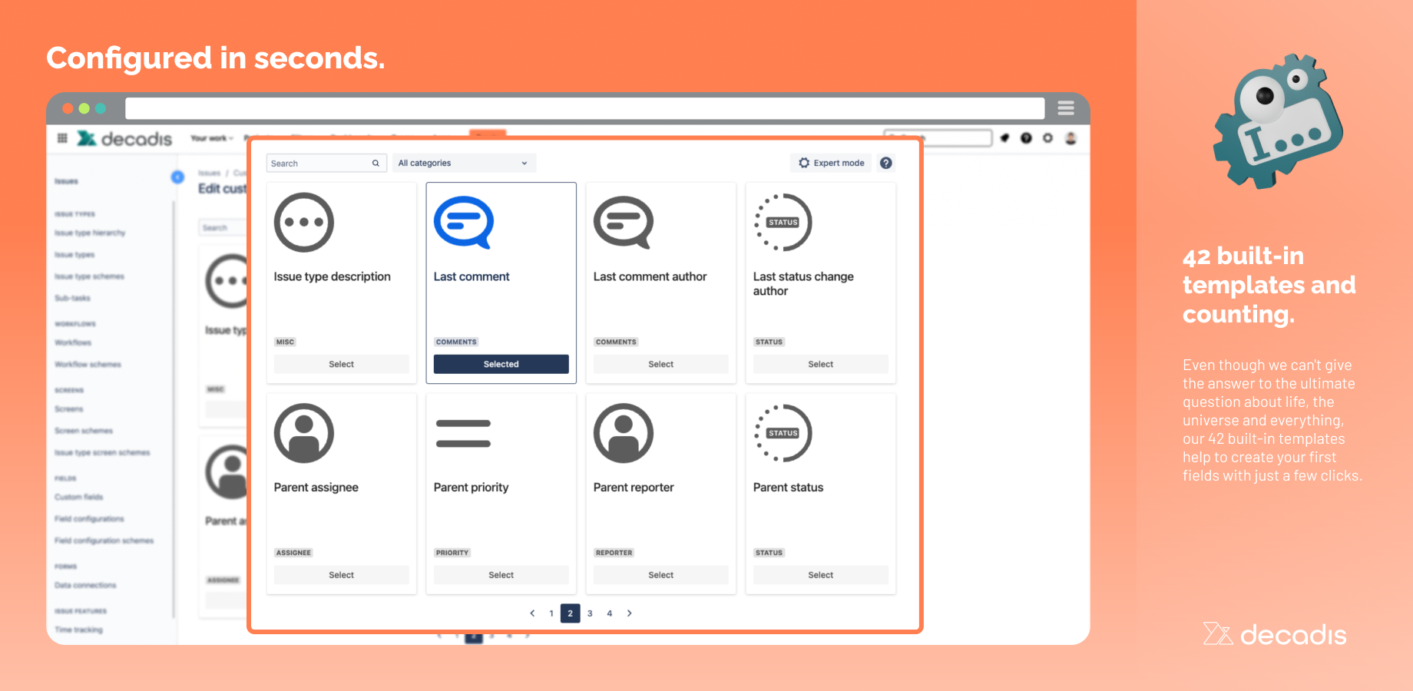Image resolution: width=1413 pixels, height=691 pixels.
Task: Open the help icon in the top navigation
Action: pos(1026,138)
